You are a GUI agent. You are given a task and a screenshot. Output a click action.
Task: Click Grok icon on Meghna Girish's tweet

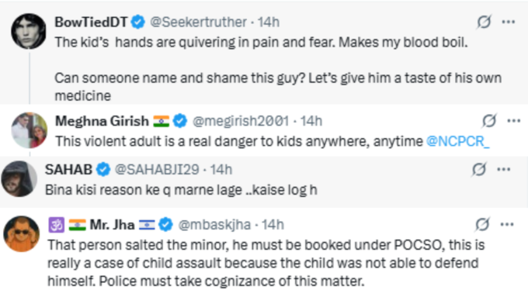click(489, 121)
